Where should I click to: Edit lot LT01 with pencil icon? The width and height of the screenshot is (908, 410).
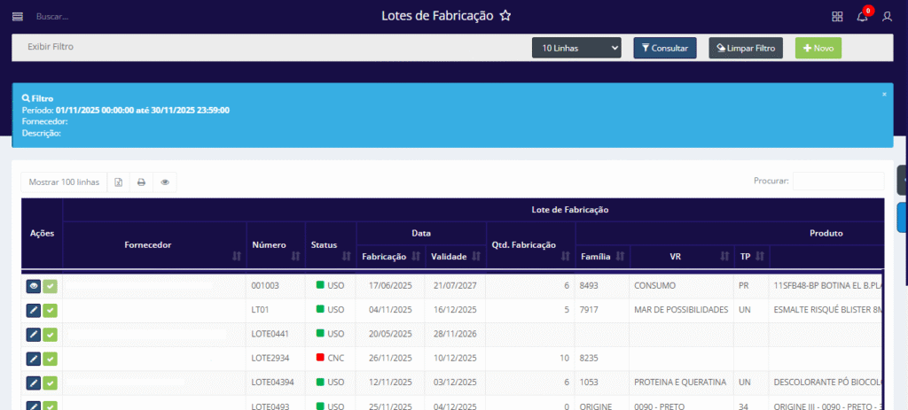pos(34,310)
